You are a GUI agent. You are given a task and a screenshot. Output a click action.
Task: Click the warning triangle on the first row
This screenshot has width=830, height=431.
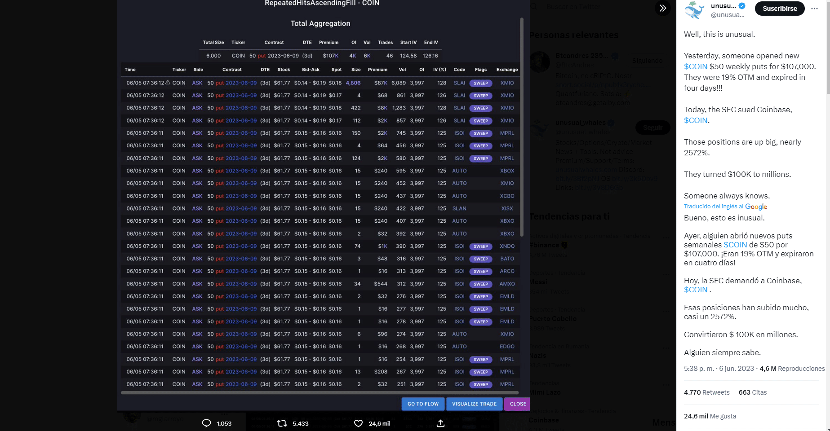(168, 82)
